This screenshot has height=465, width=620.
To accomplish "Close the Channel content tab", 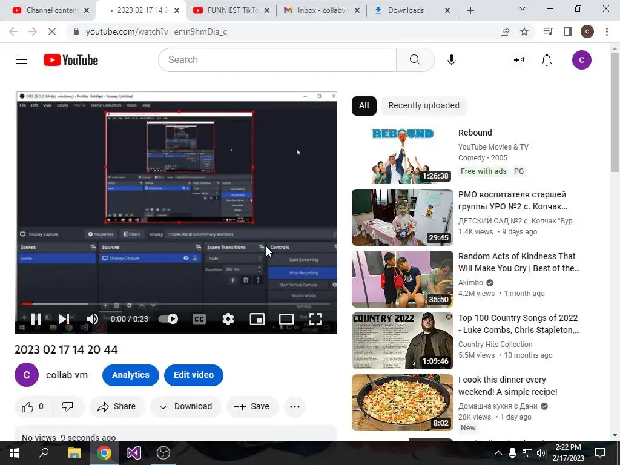I will [x=87, y=11].
